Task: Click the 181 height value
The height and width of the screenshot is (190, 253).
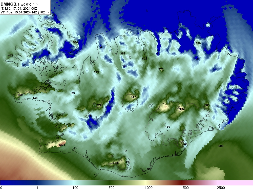Action: pyautogui.click(x=128, y=162)
